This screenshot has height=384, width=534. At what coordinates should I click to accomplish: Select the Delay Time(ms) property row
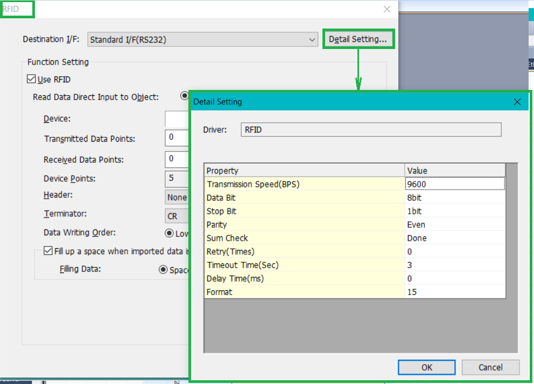tap(305, 278)
